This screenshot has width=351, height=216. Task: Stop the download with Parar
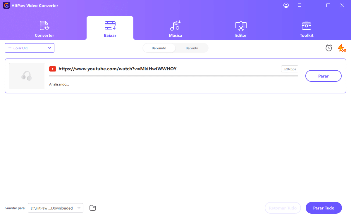tap(324, 76)
